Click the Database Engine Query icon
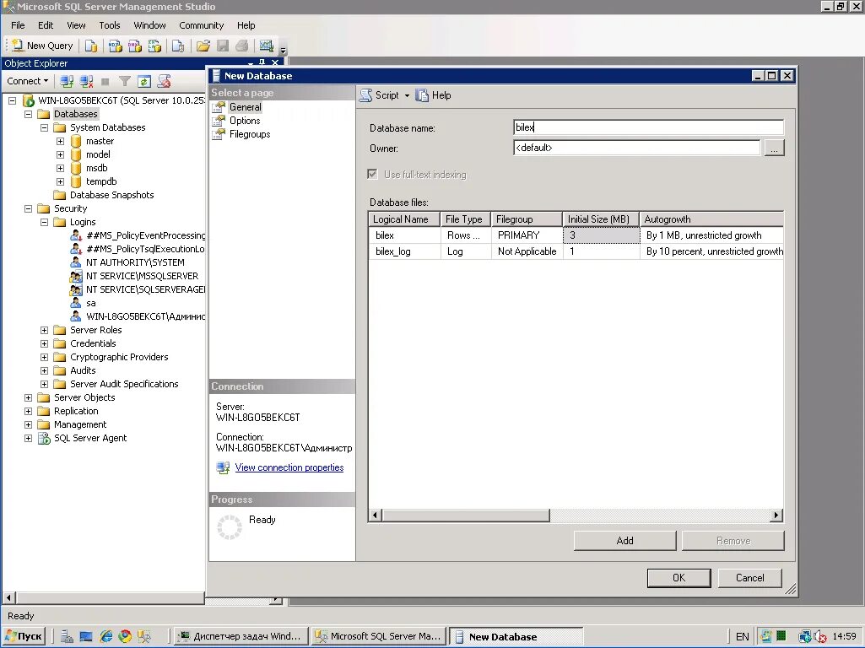 91,46
